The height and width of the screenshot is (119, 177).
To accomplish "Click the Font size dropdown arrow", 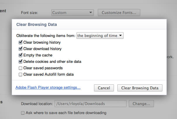I will point(91,13).
